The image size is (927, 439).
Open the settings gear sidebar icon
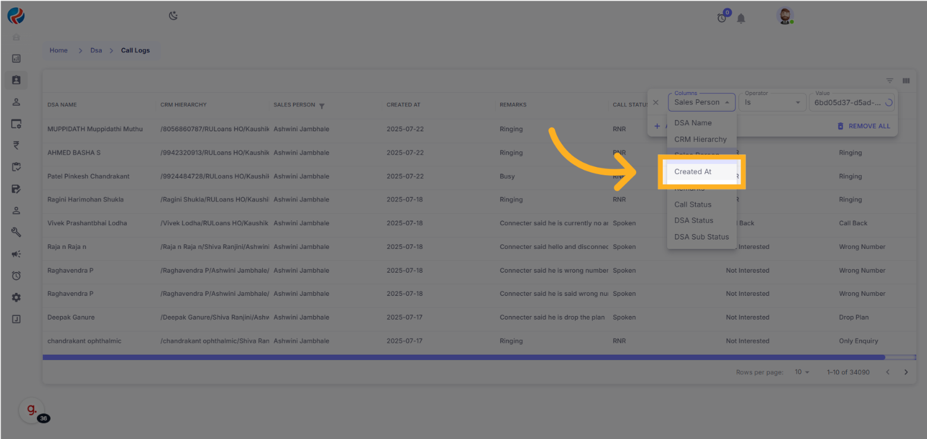coord(17,298)
